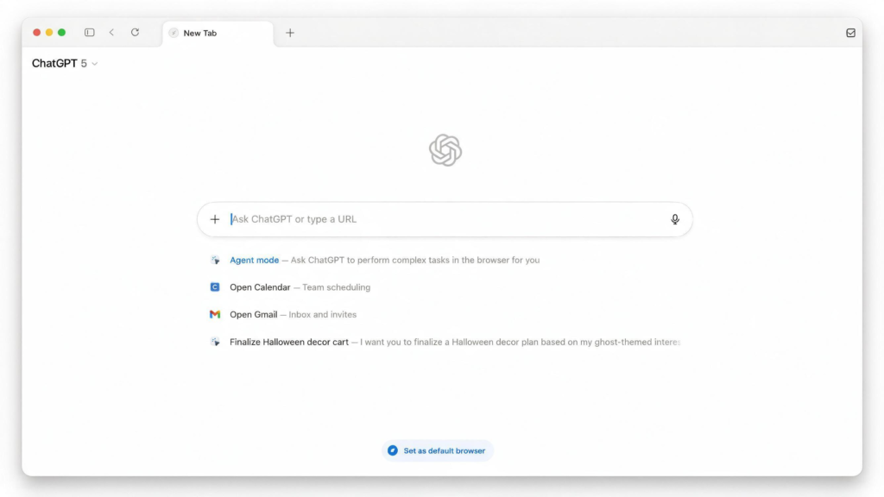The width and height of the screenshot is (884, 497).
Task: Click the compass icon in default browser button
Action: point(393,450)
